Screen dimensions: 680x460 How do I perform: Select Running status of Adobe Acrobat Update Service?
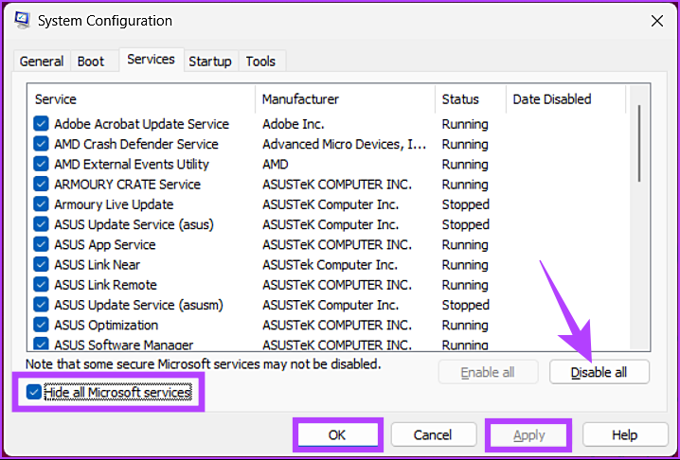pos(465,124)
